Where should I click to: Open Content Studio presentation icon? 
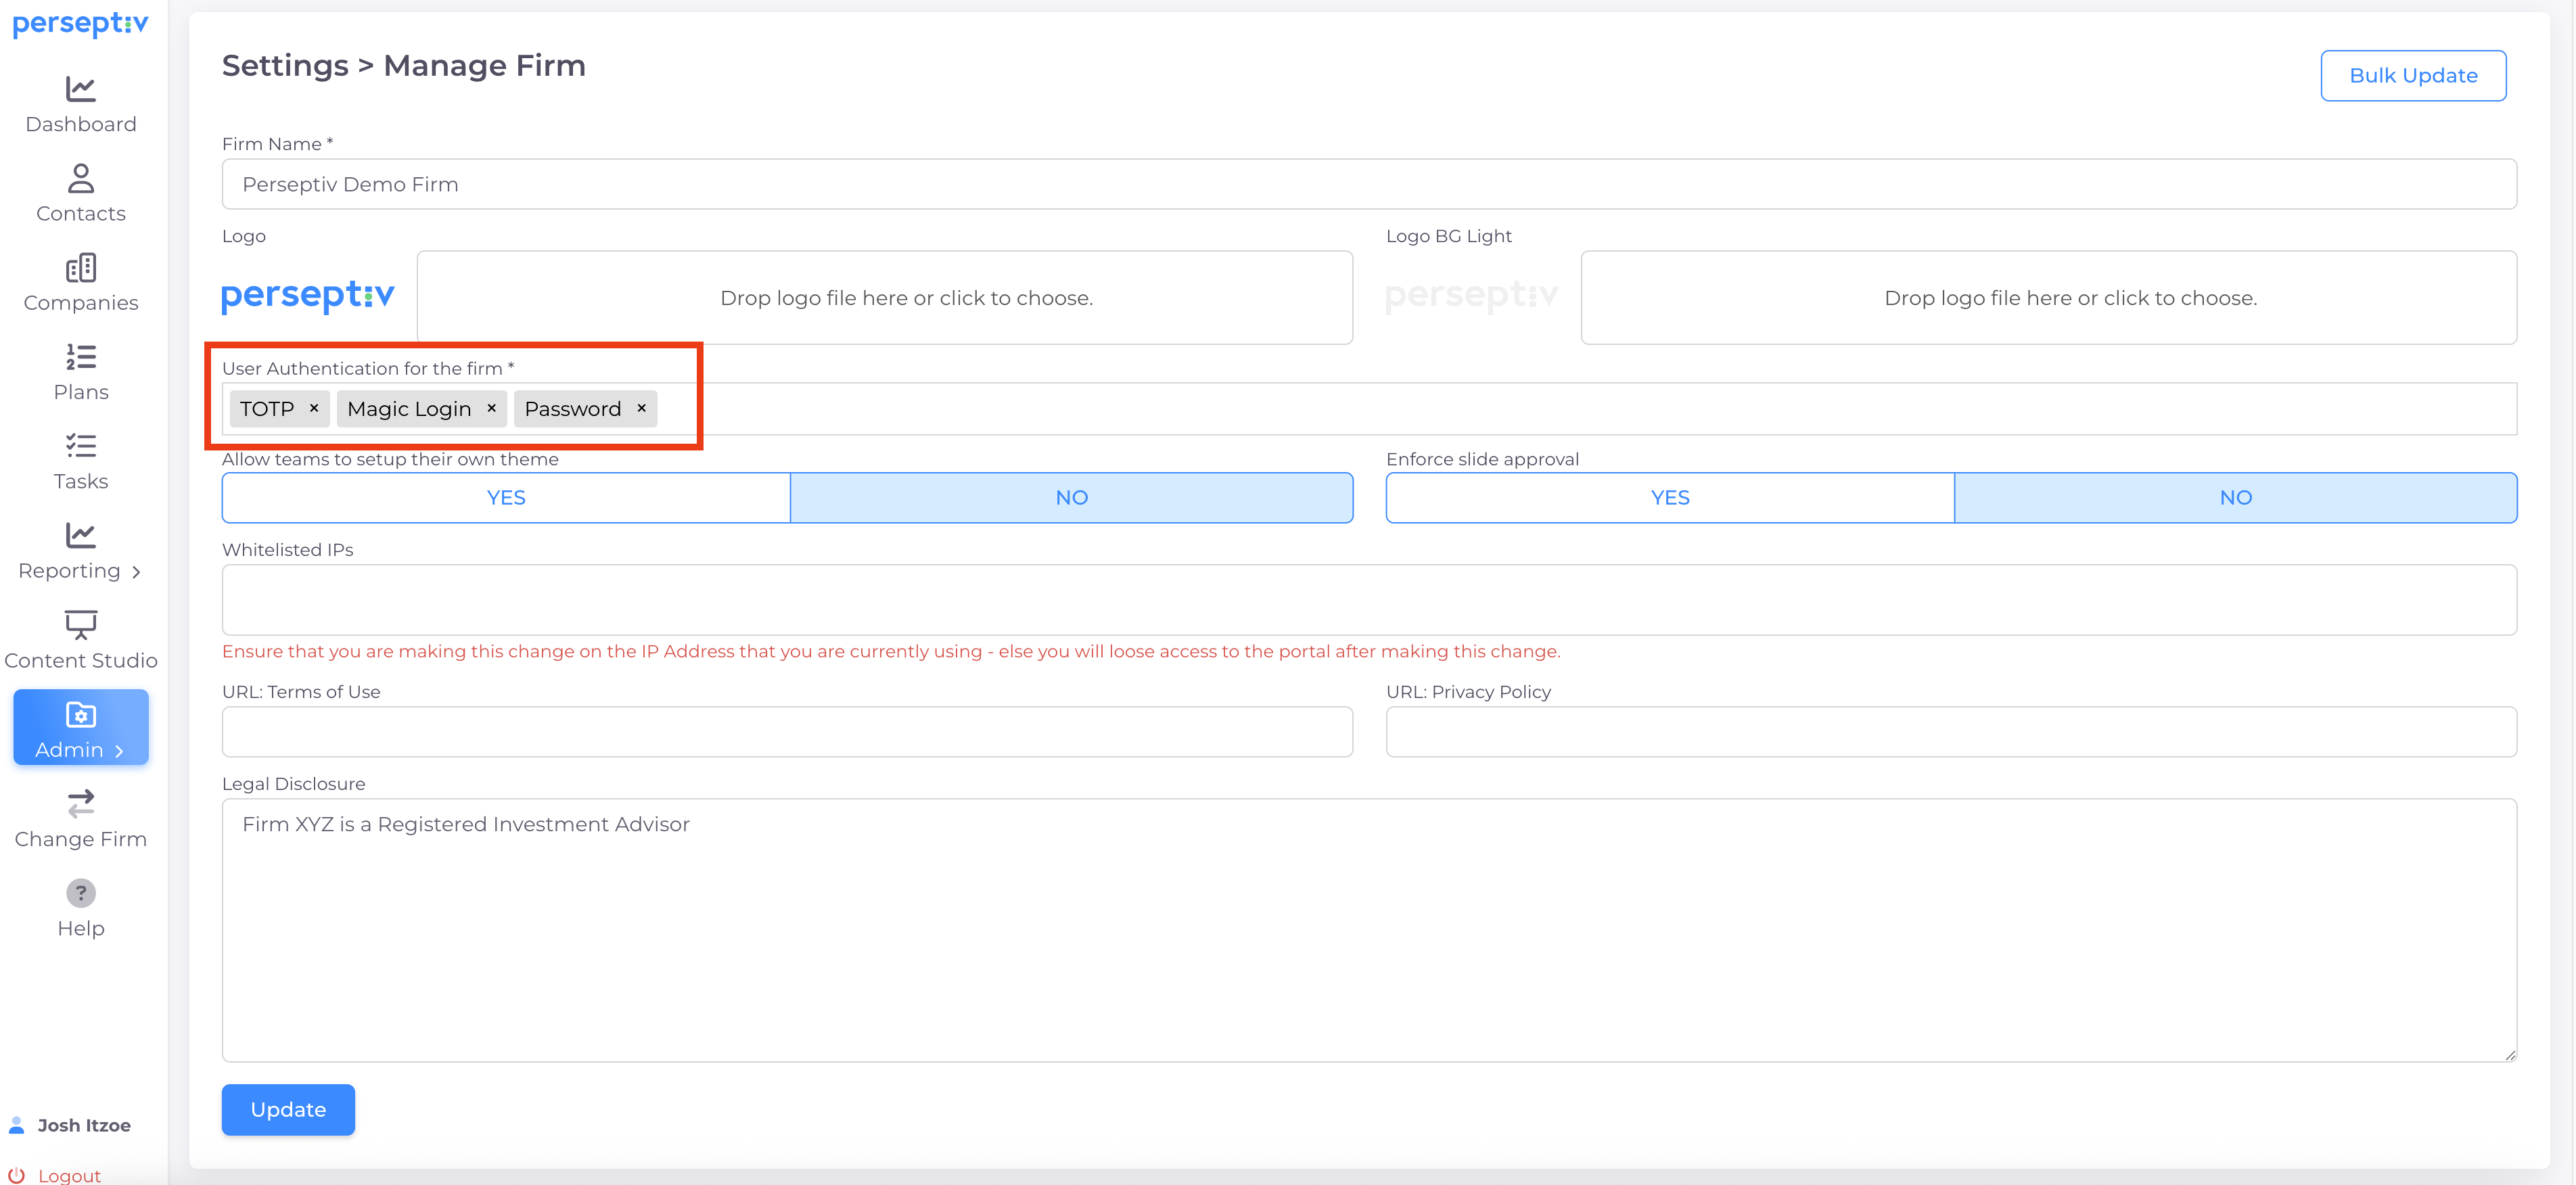point(80,624)
